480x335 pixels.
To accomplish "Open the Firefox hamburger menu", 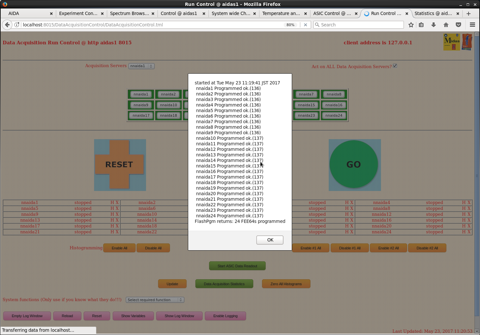I will [x=472, y=25].
